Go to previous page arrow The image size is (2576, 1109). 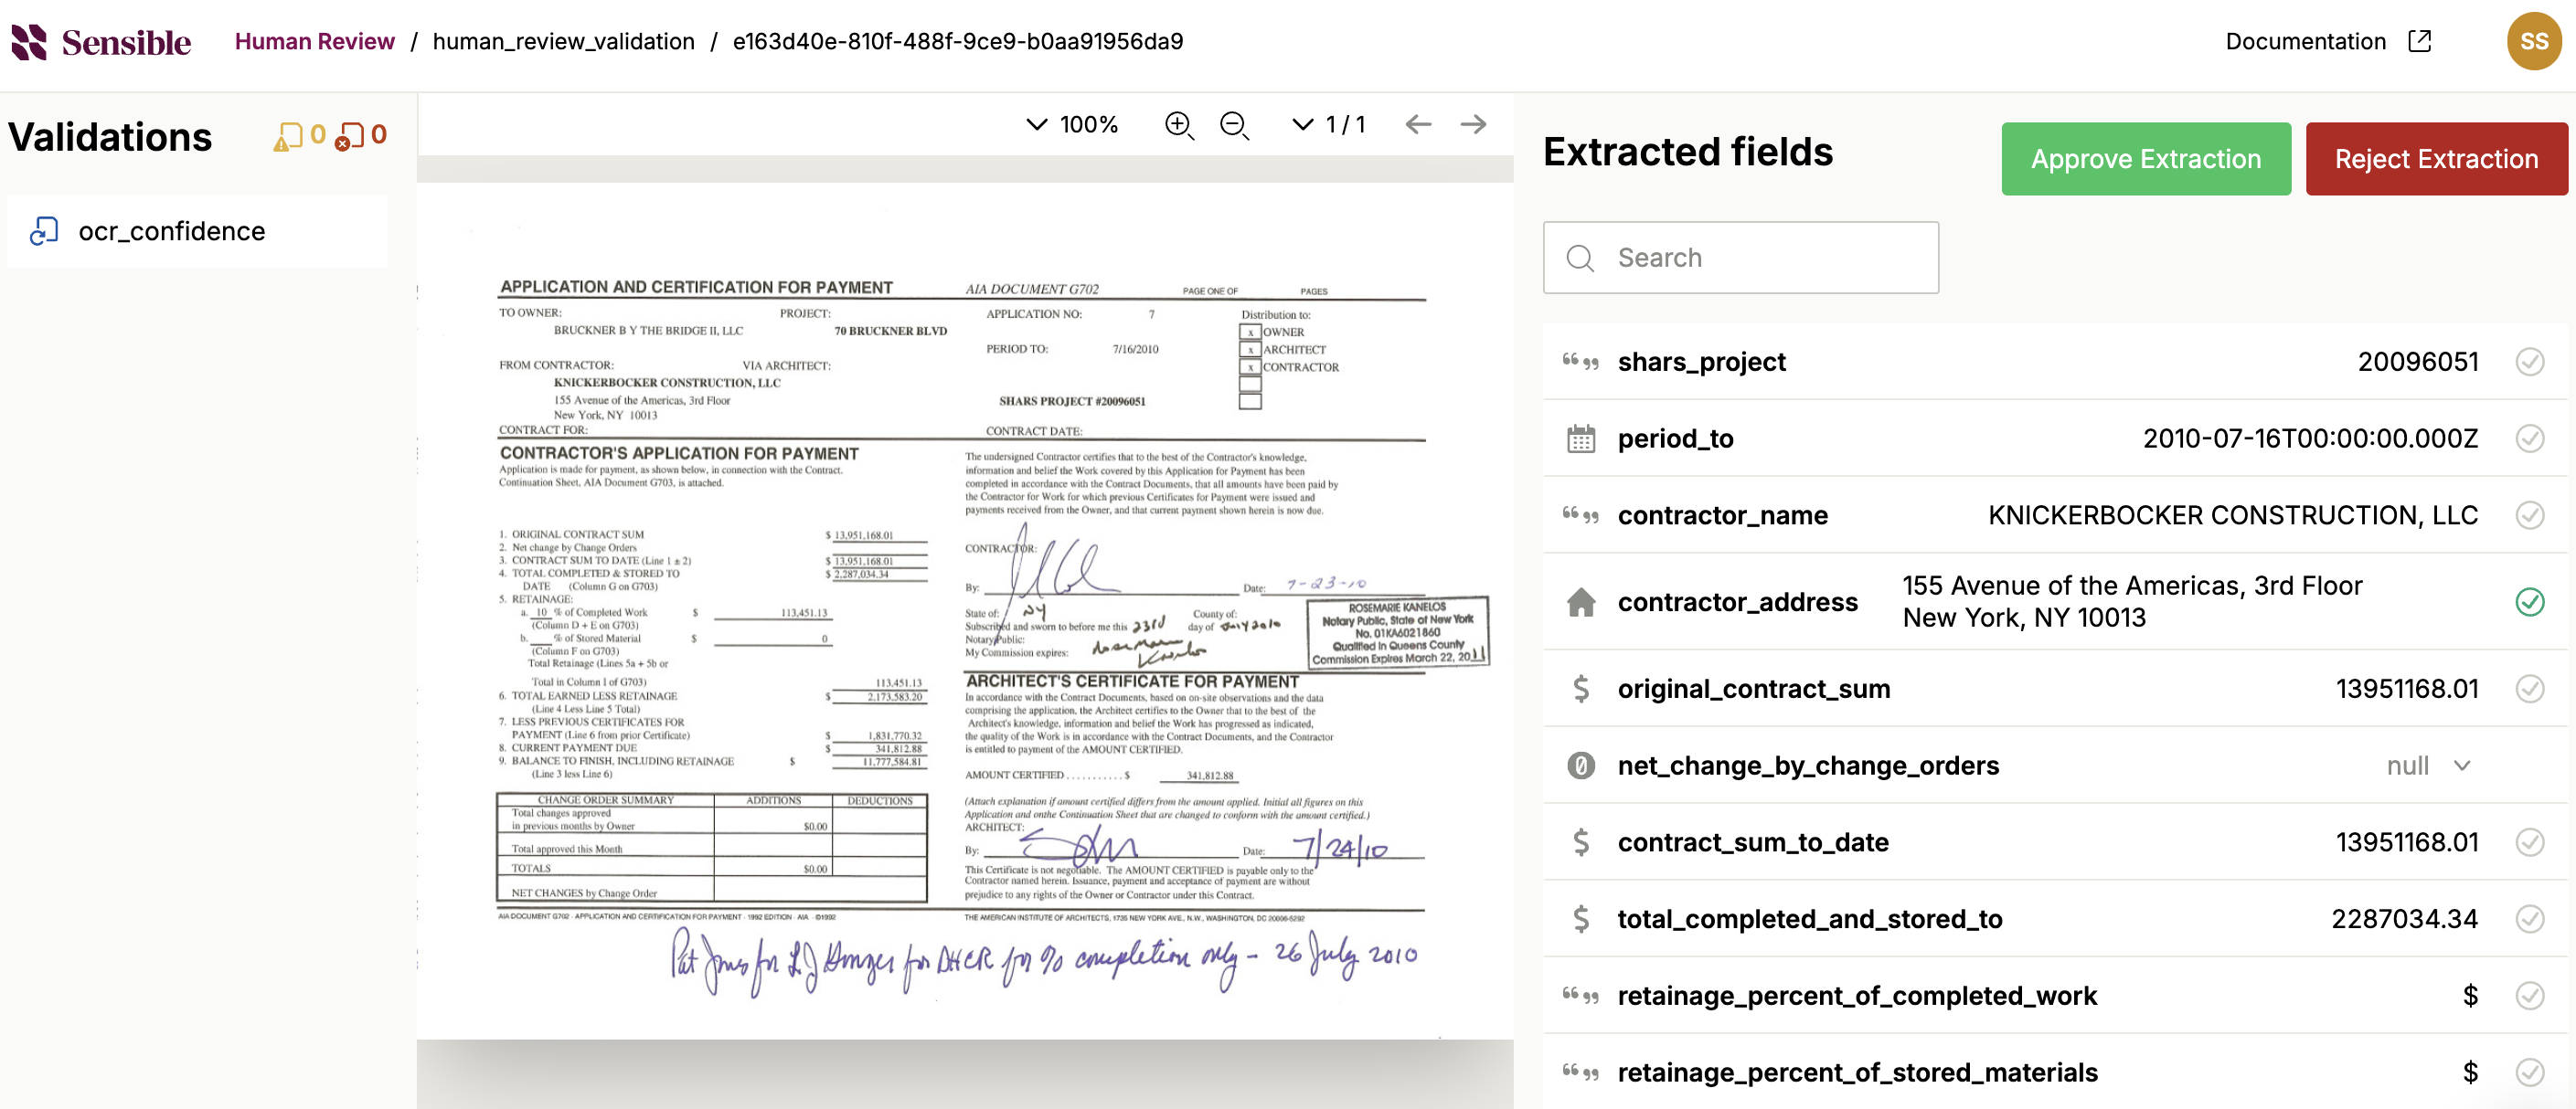pos(1418,125)
